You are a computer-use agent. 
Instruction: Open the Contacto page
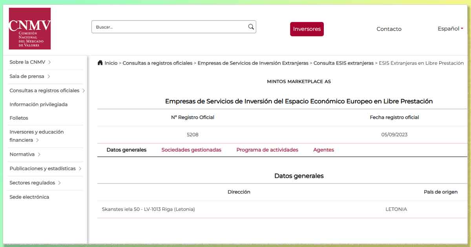click(389, 29)
